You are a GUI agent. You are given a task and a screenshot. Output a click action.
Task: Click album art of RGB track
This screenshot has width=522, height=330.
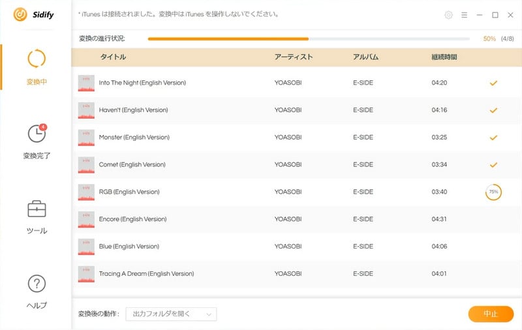[86, 192]
